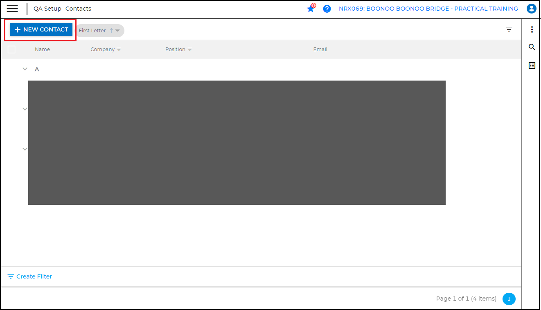Select page 1 in the pager control
This screenshot has width=541, height=310.
coord(509,299)
